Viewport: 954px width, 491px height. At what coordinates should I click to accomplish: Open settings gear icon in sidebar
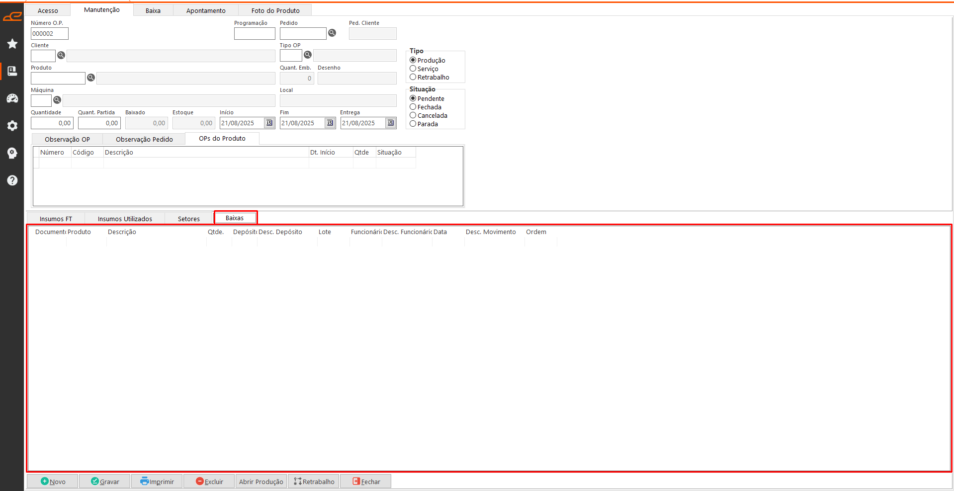coord(12,126)
